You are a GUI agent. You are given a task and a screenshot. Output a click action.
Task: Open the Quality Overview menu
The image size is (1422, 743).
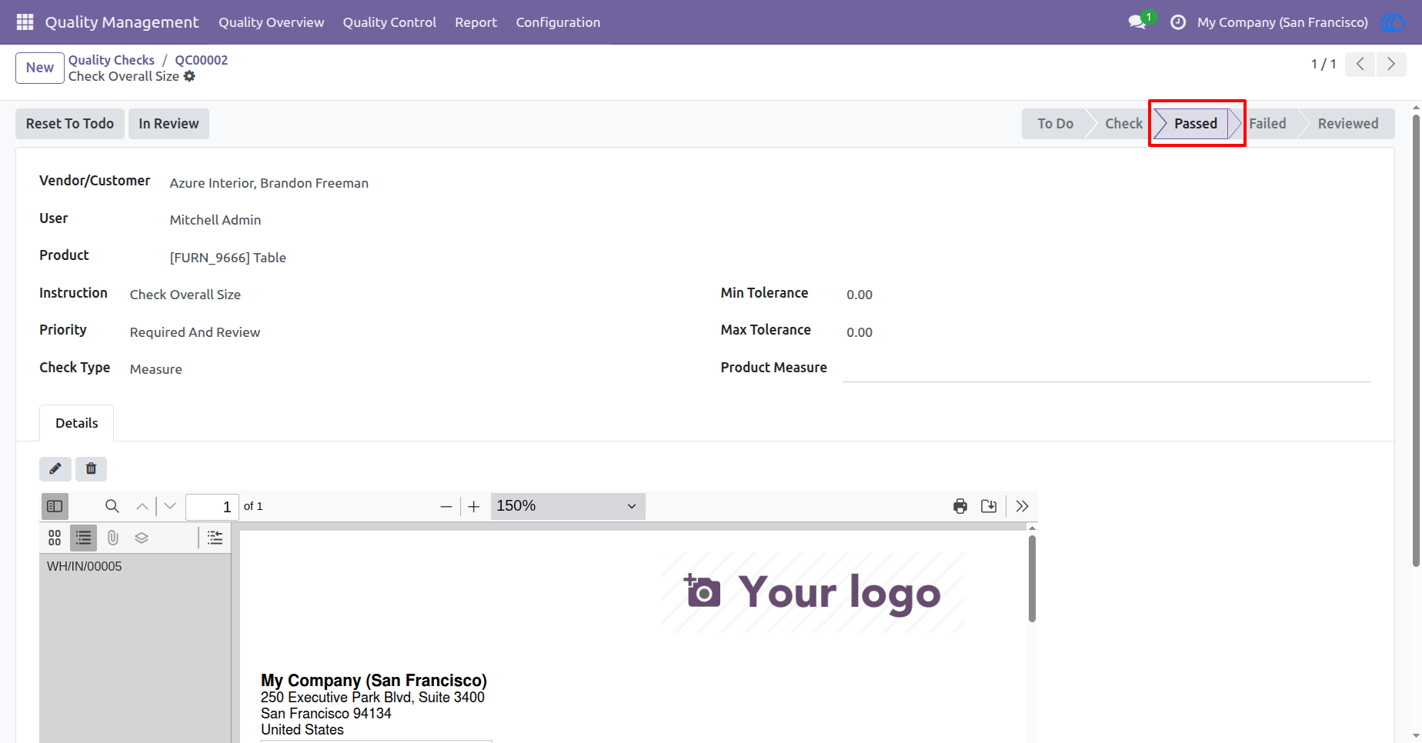[272, 22]
